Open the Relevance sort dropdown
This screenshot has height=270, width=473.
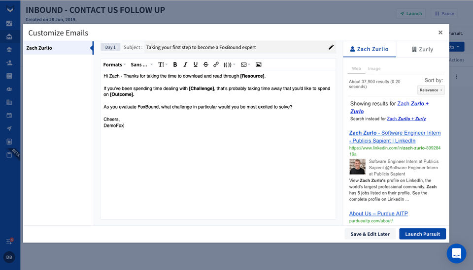(431, 90)
